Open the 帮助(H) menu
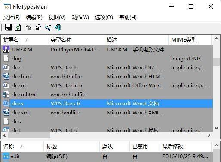This screenshot has height=162, width=221. tap(128, 18)
